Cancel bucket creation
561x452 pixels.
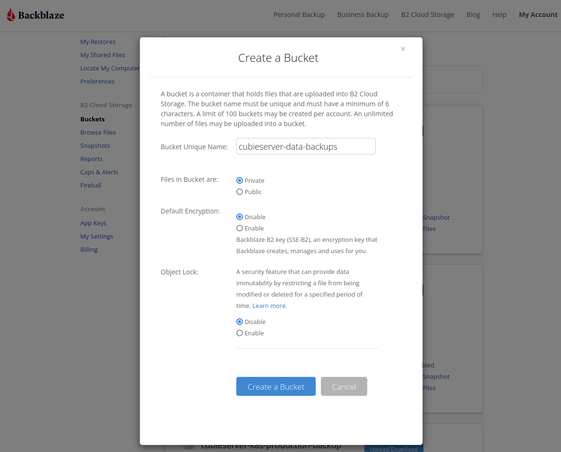344,386
